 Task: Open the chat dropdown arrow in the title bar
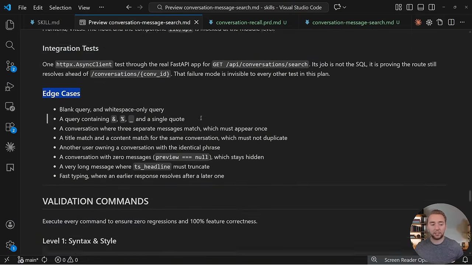pyautogui.click(x=344, y=7)
